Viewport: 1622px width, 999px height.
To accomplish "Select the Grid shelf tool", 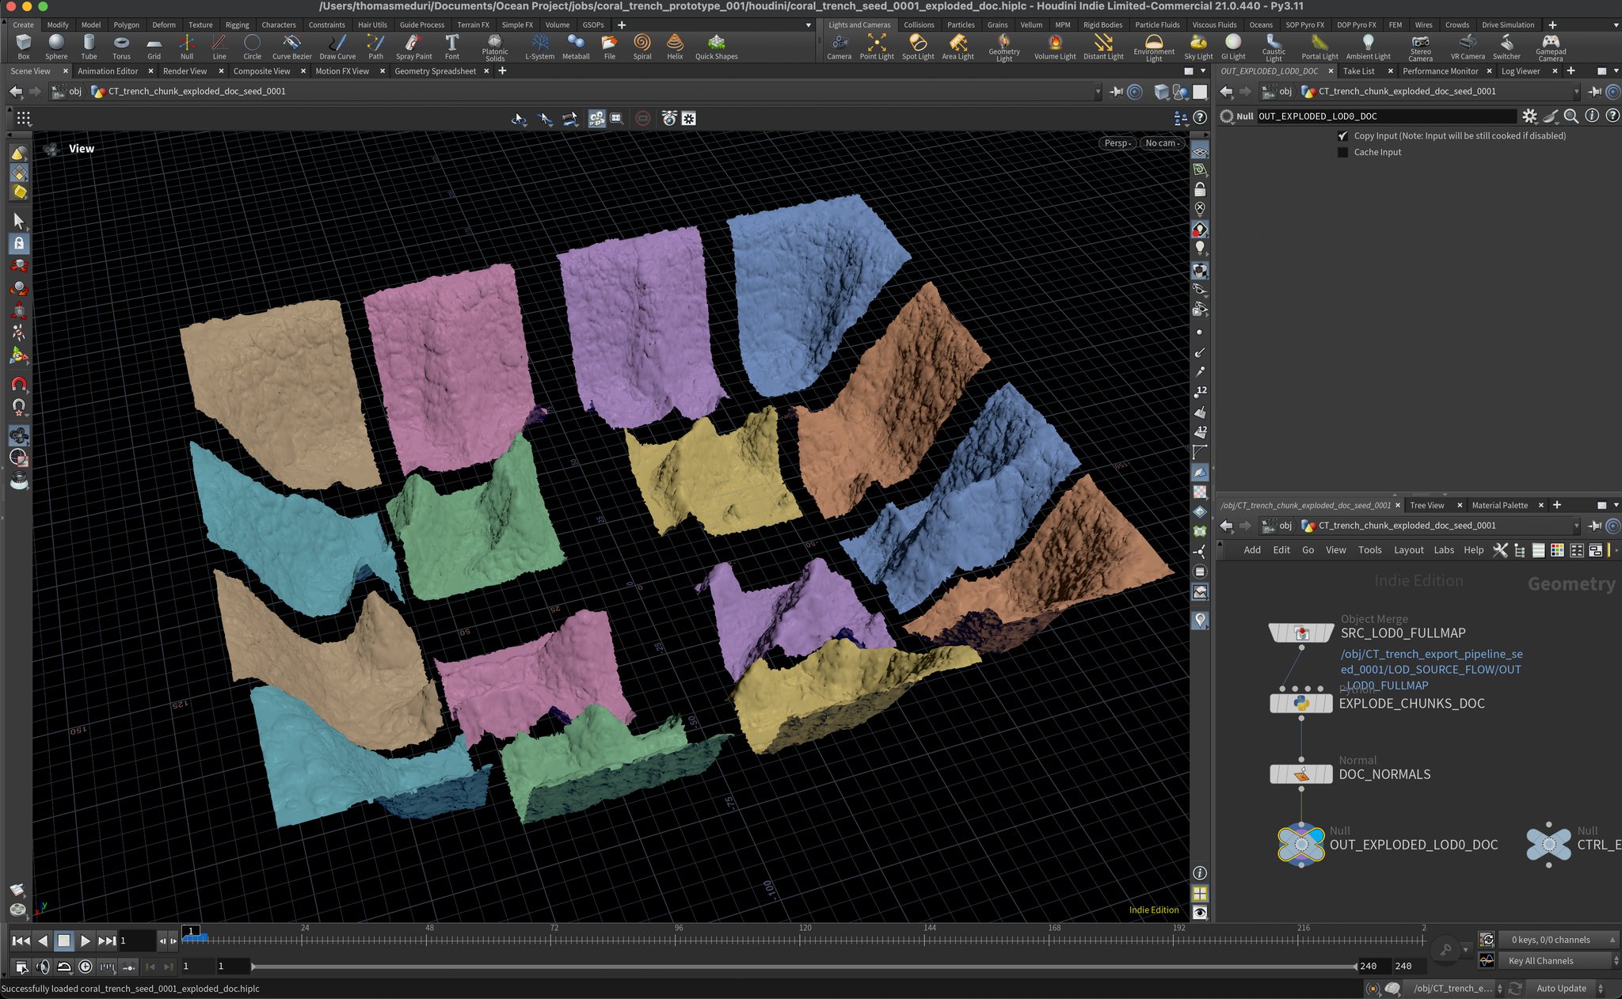I will (x=154, y=47).
